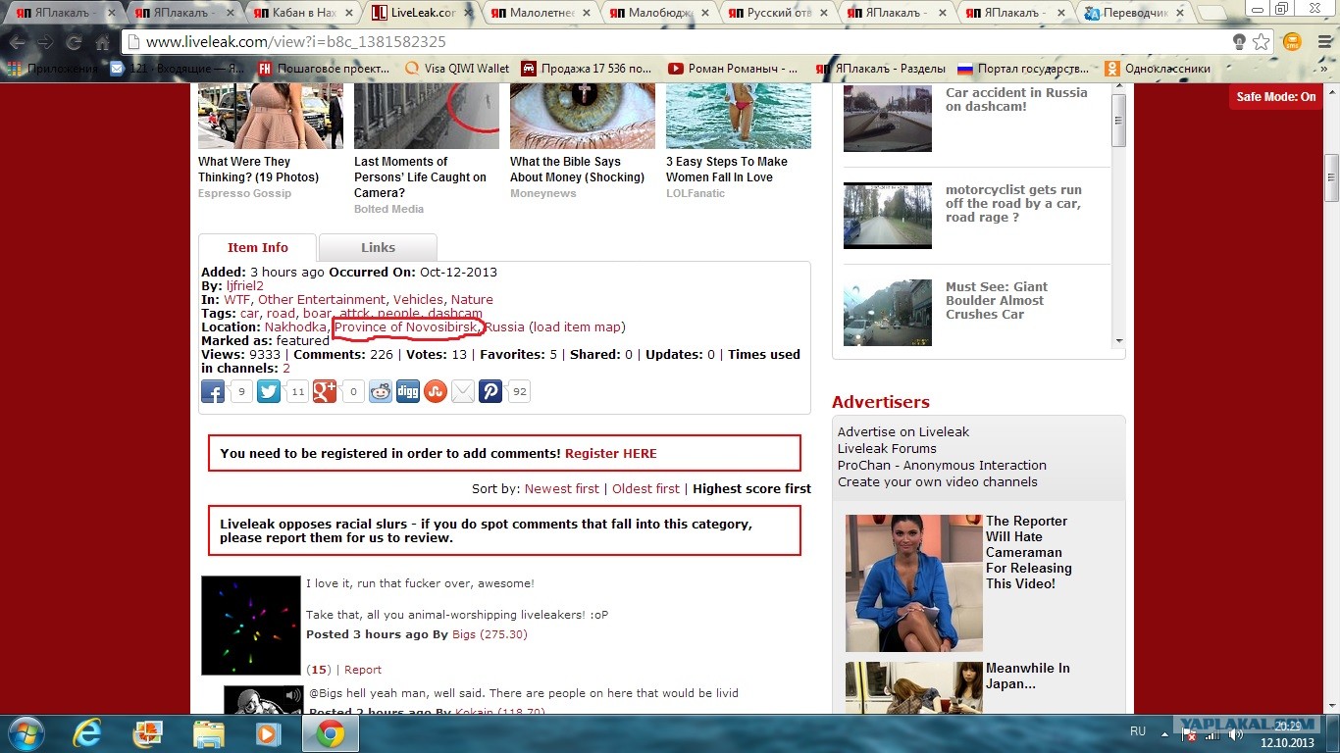
Task: Switch to the Links tab
Action: coord(378,248)
